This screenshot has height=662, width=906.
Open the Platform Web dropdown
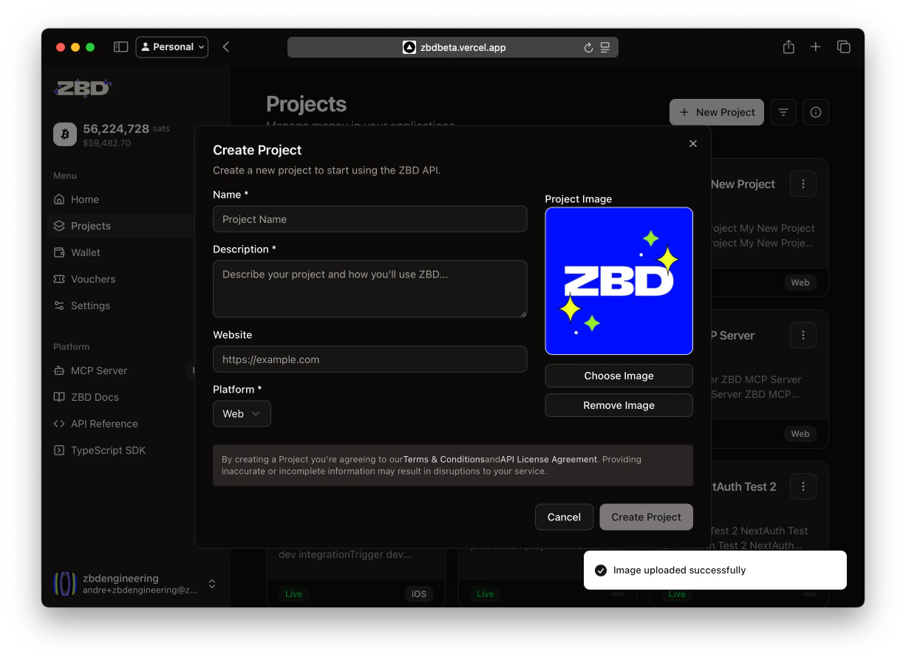click(242, 414)
